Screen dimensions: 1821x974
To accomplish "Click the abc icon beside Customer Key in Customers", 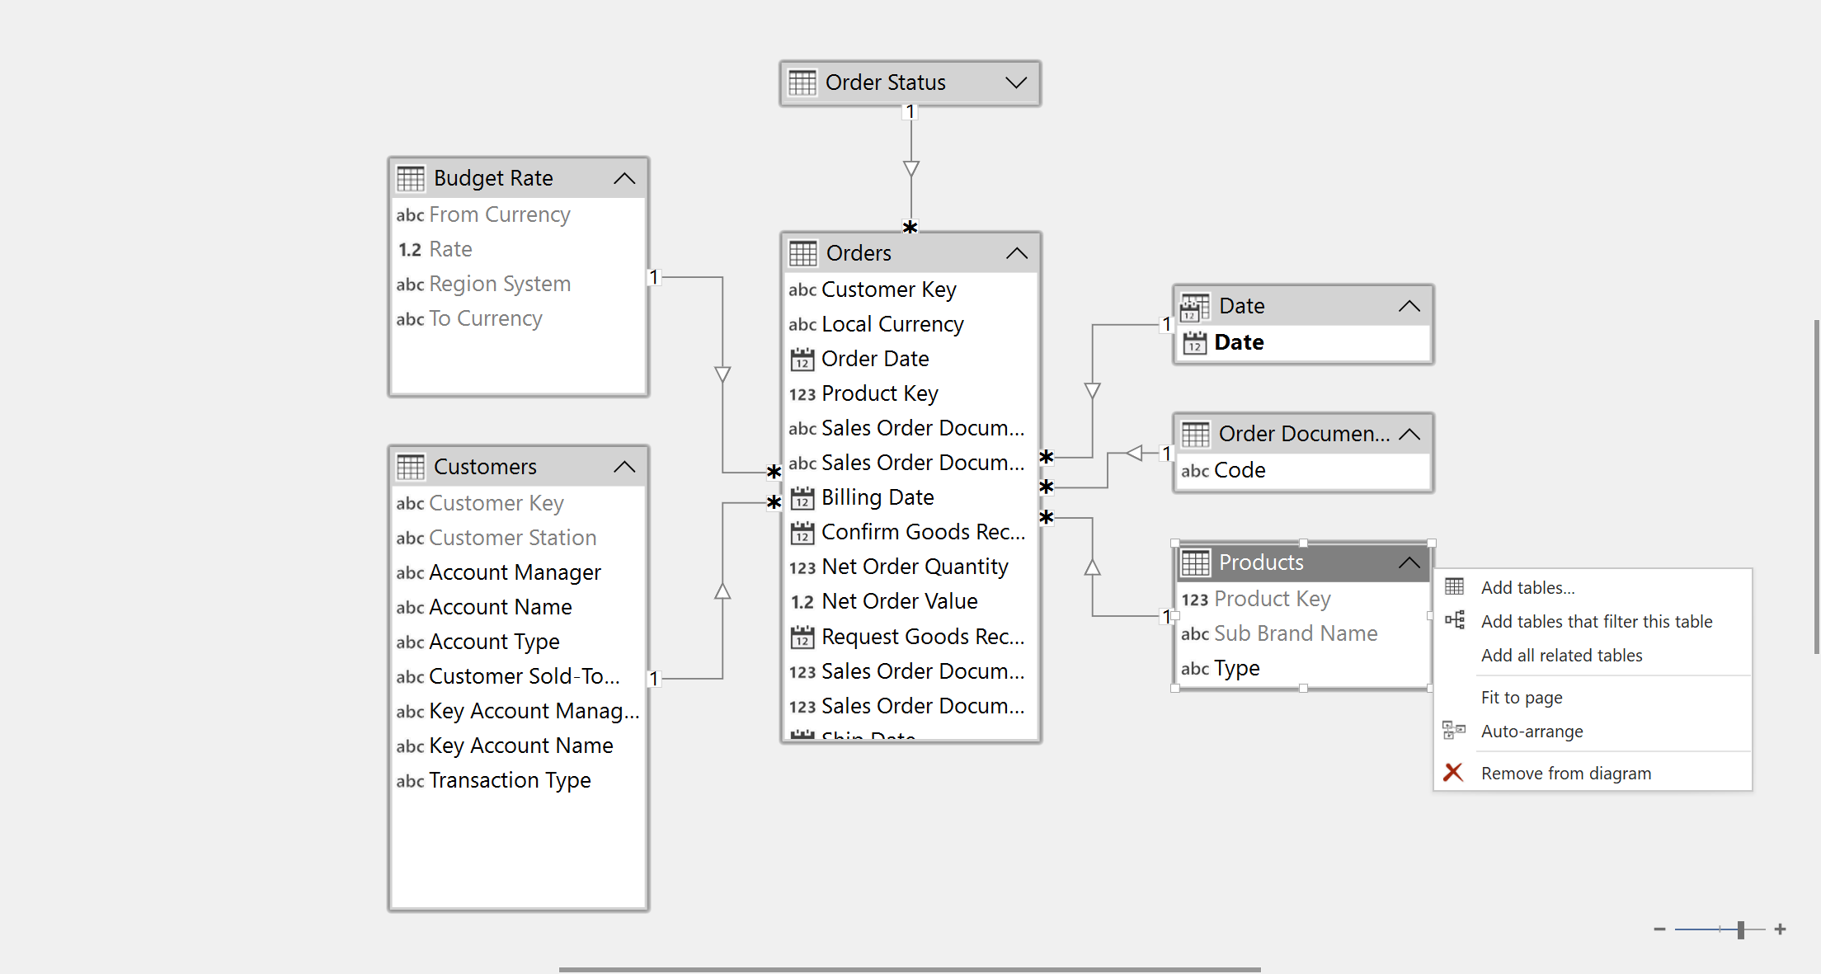I will [x=410, y=503].
